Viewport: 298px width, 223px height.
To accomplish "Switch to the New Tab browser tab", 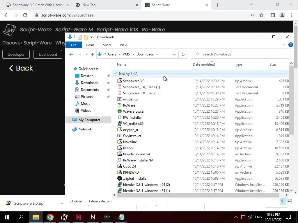I will pos(107,5).
